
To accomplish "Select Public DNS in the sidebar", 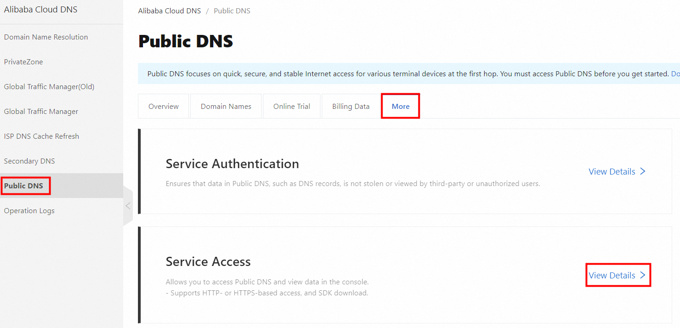I will point(23,186).
